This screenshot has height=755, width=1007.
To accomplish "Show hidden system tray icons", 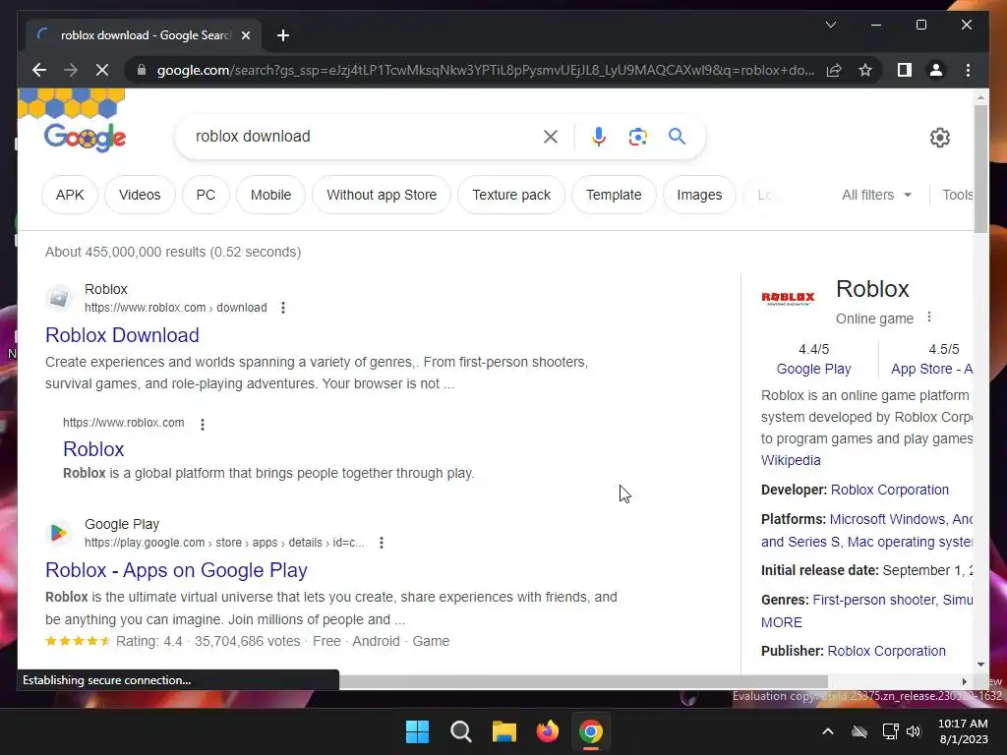I will pyautogui.click(x=828, y=731).
